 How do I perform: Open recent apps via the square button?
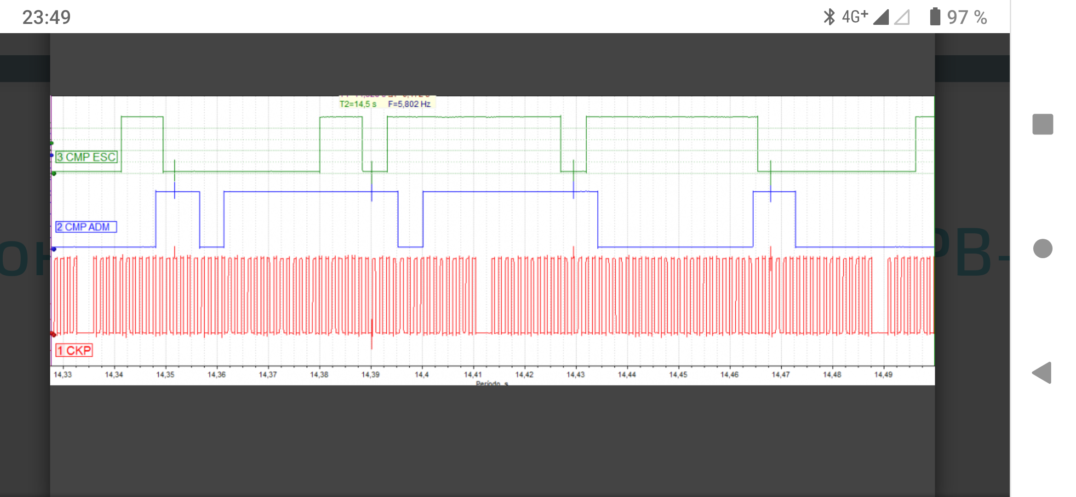pos(1042,124)
